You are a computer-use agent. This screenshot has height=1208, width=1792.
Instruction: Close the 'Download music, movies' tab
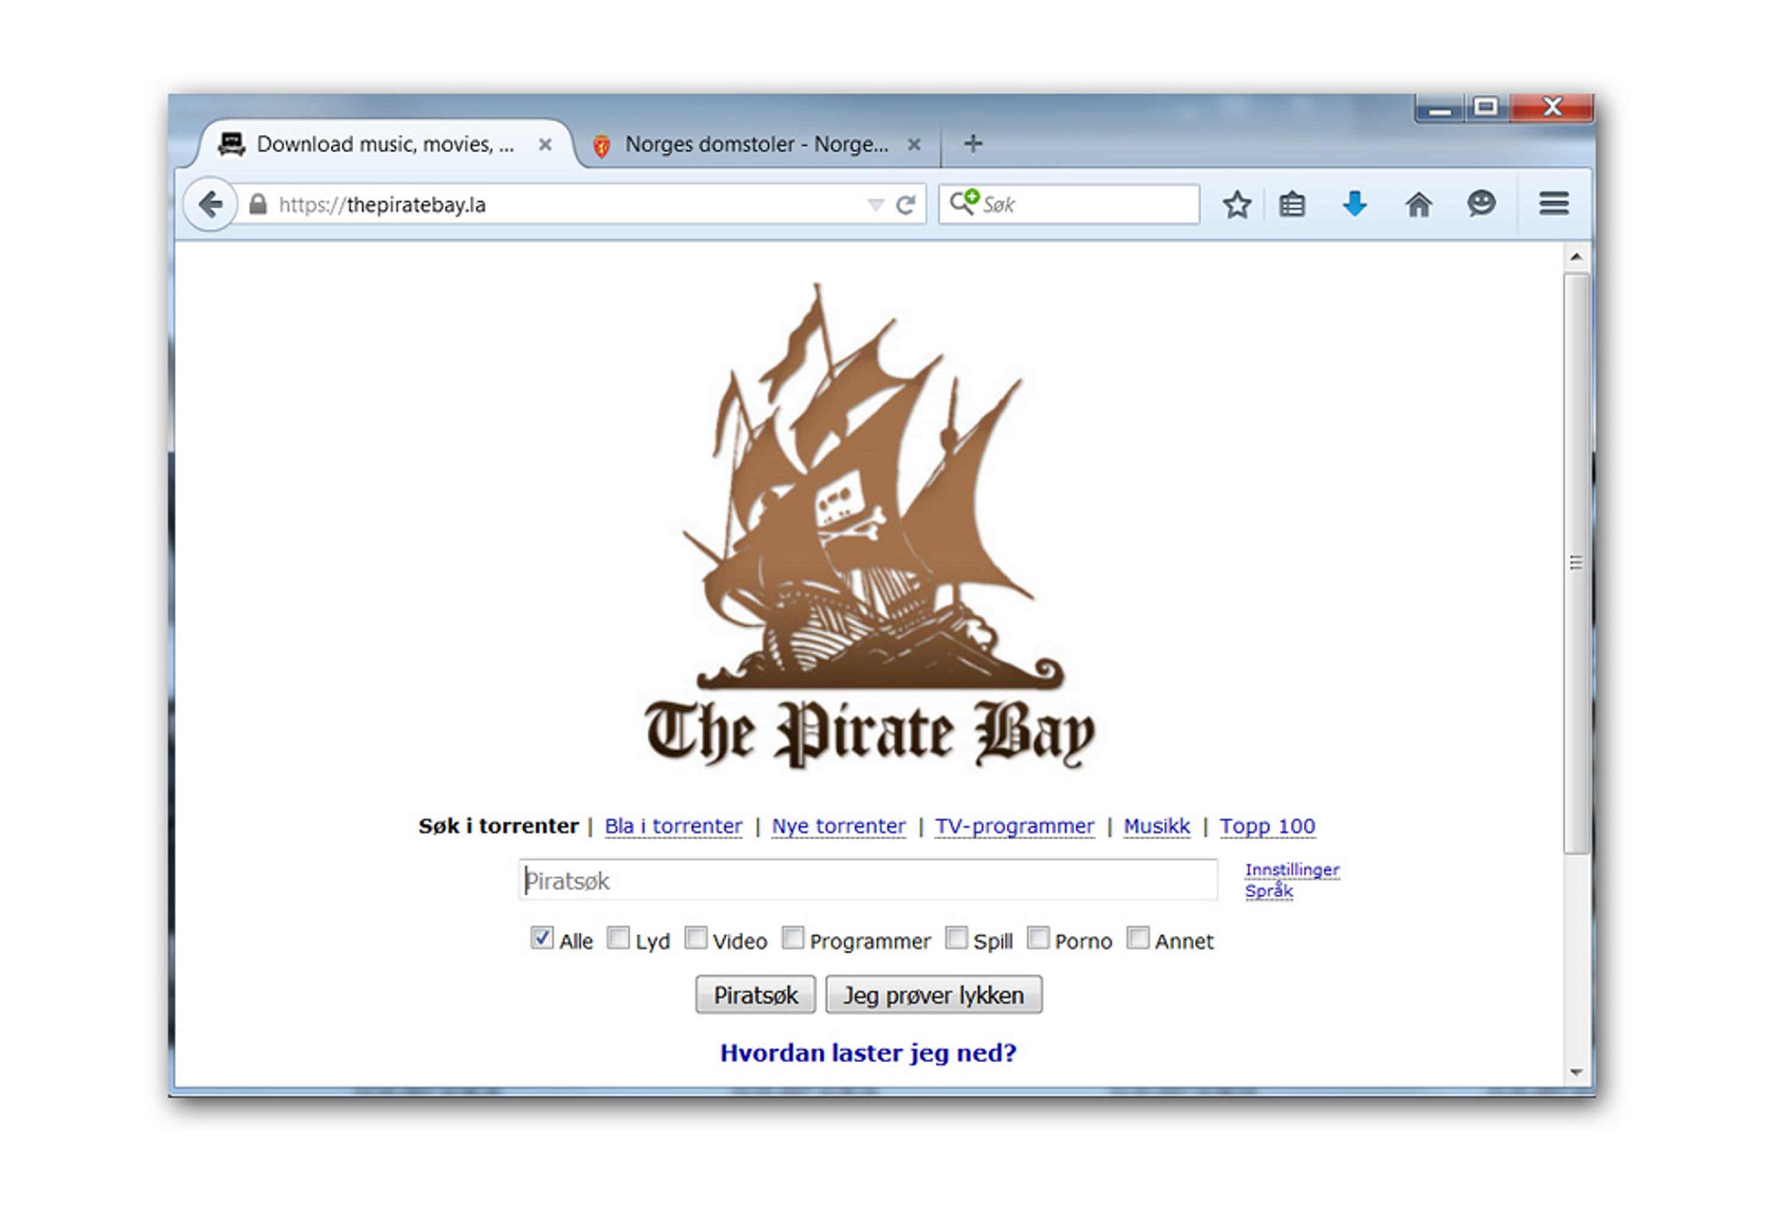tap(545, 144)
